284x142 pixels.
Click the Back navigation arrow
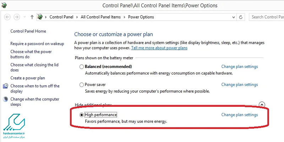point(7,17)
